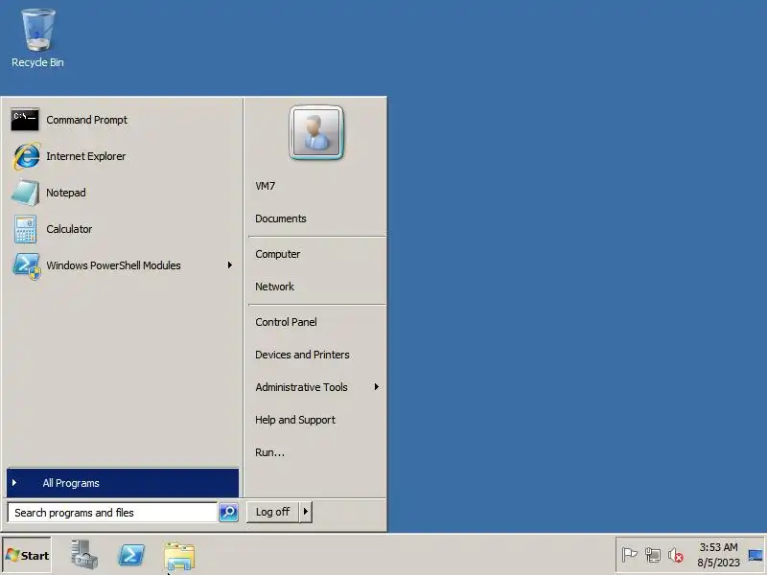Screen dimensions: 767x575
Task: Open Control Panel
Action: point(286,322)
